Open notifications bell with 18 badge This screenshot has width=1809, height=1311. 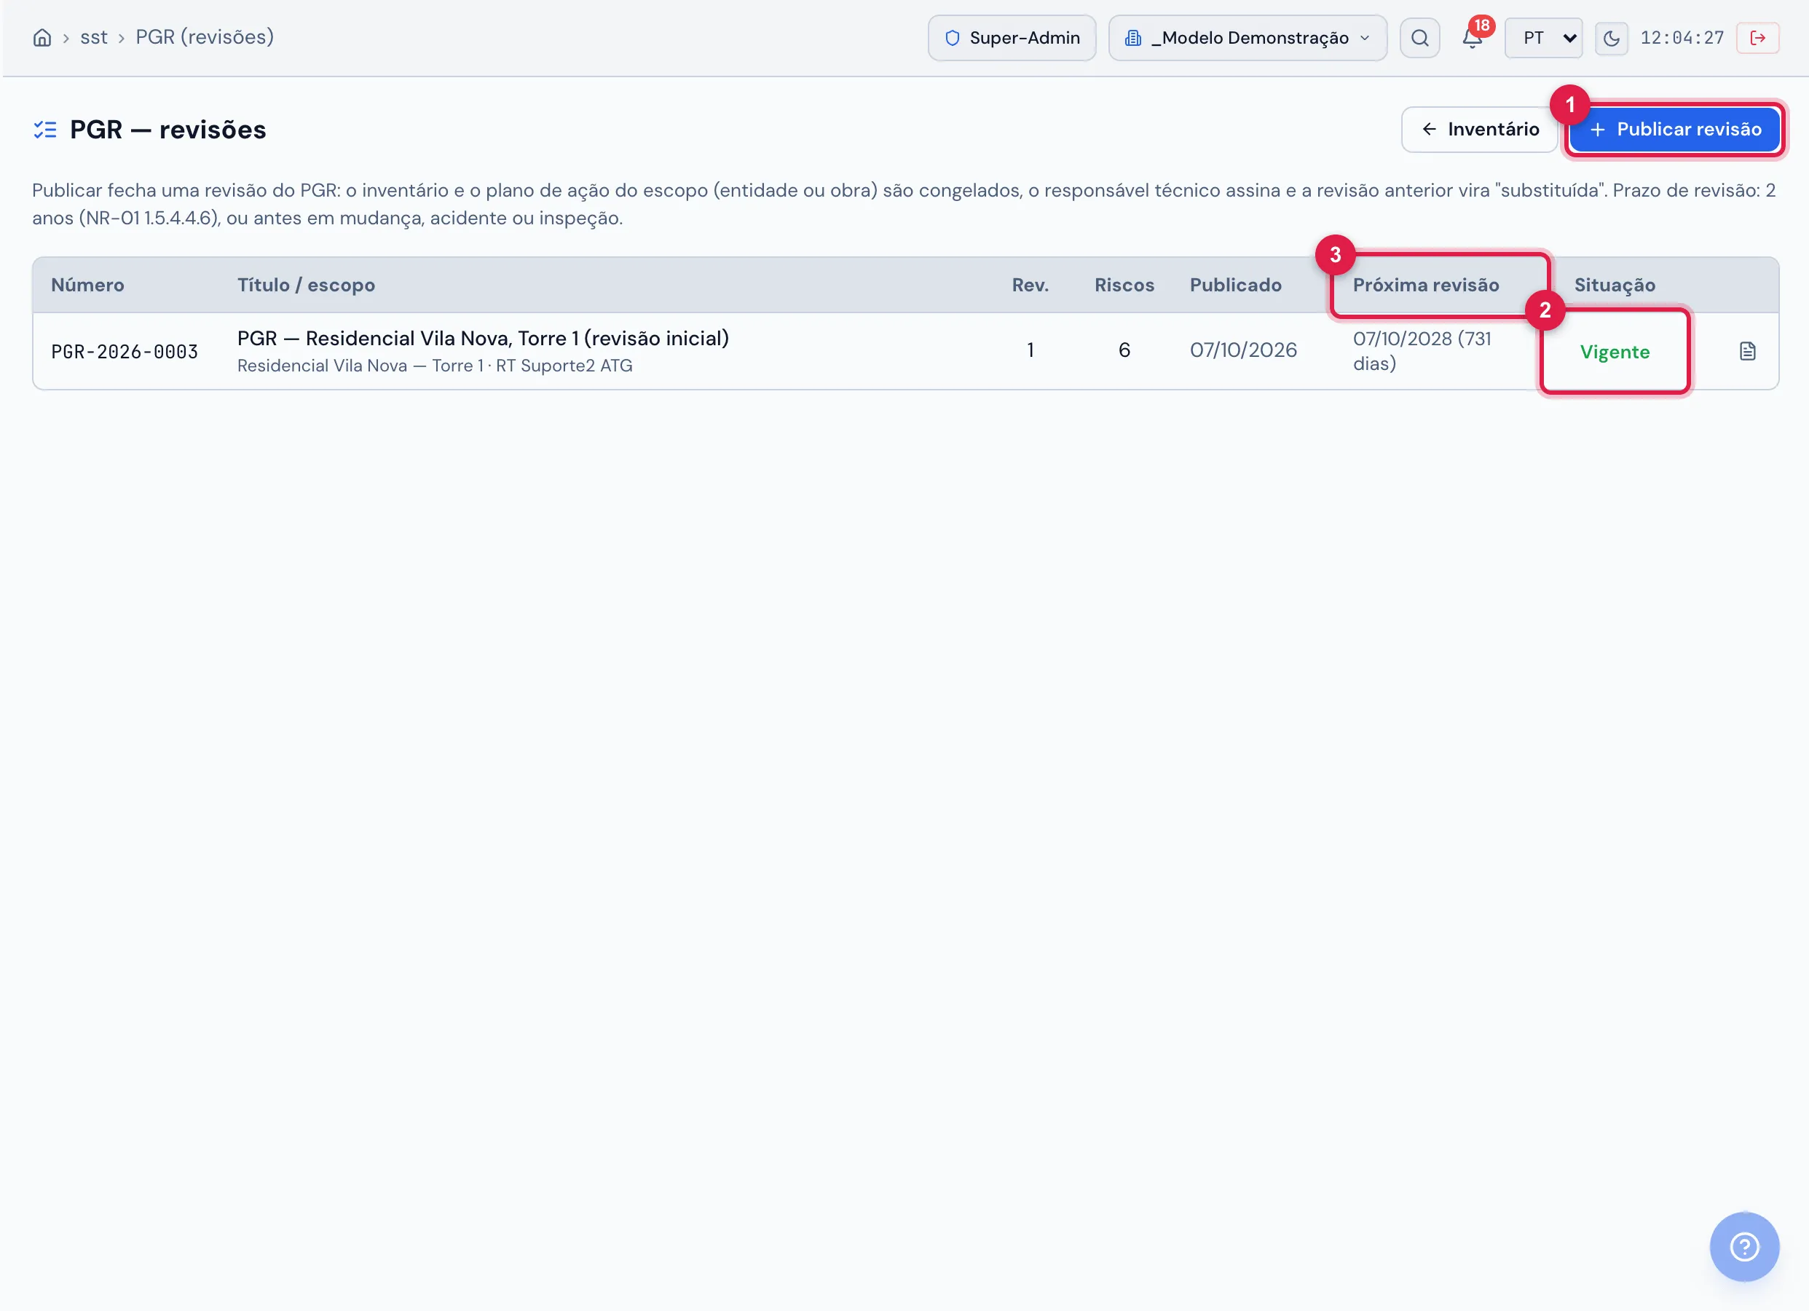click(x=1473, y=37)
